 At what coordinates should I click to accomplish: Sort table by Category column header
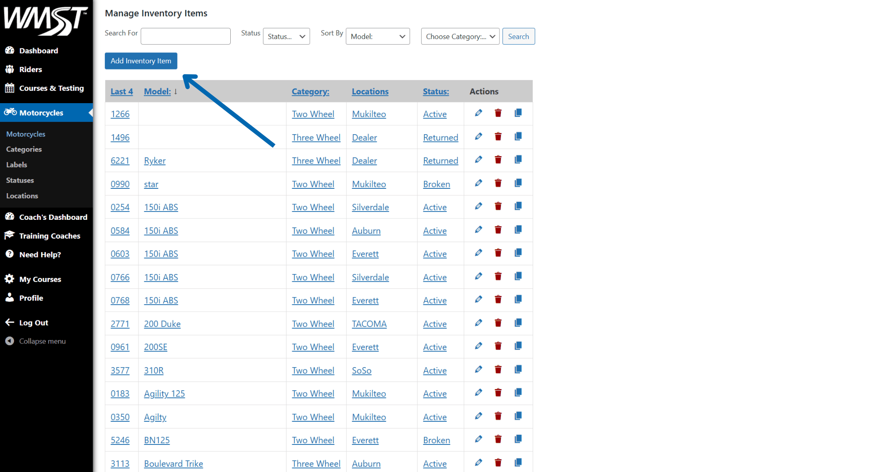click(310, 91)
